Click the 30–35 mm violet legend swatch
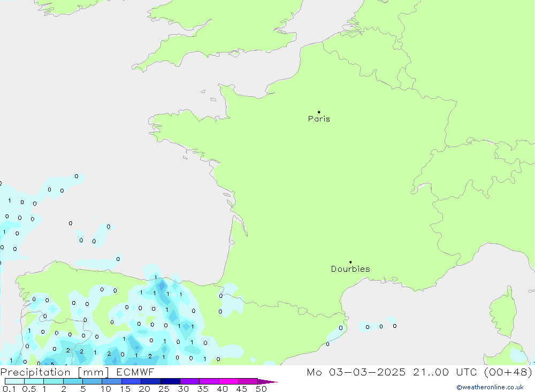The image size is (535, 392). 190,381
